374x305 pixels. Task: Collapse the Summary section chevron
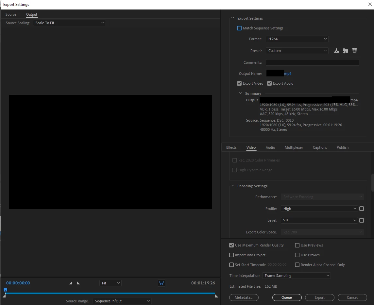pos(240,93)
